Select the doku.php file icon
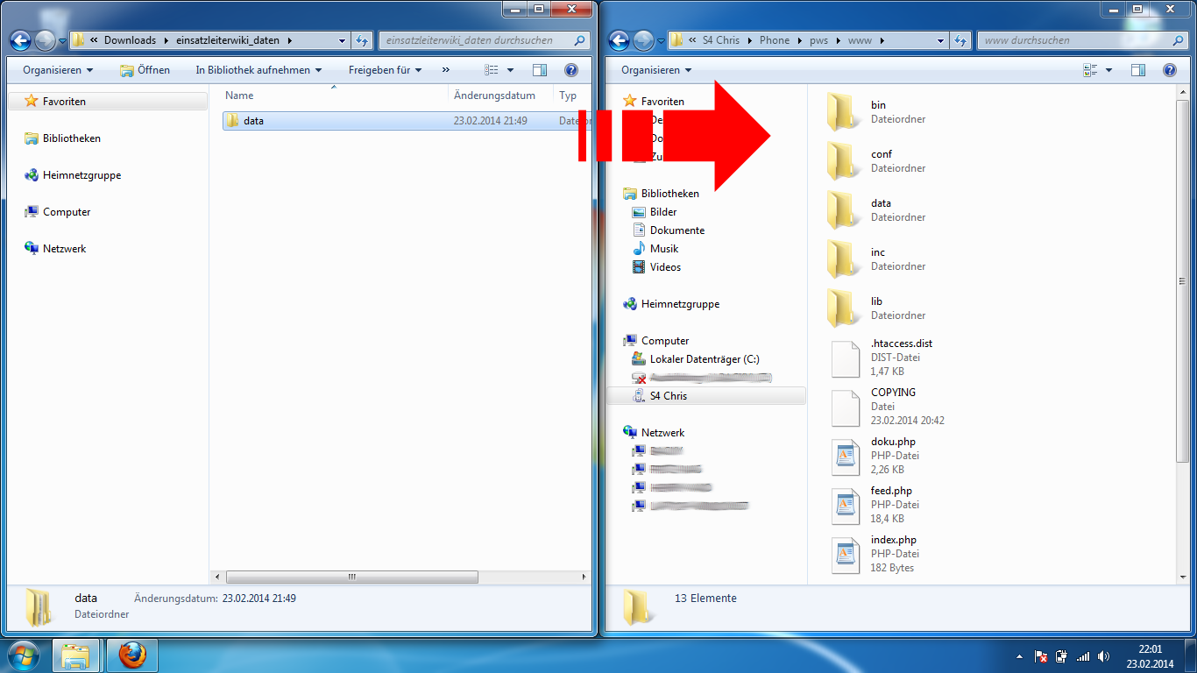The height and width of the screenshot is (673, 1197). (x=846, y=456)
